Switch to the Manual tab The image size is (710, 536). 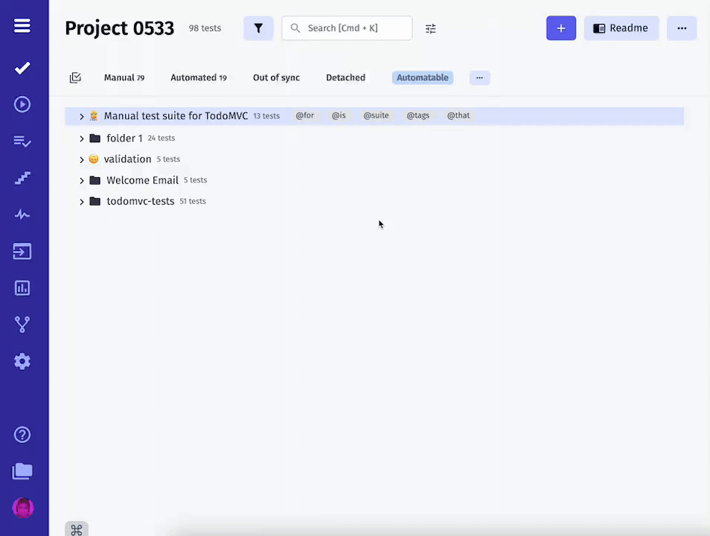click(124, 77)
